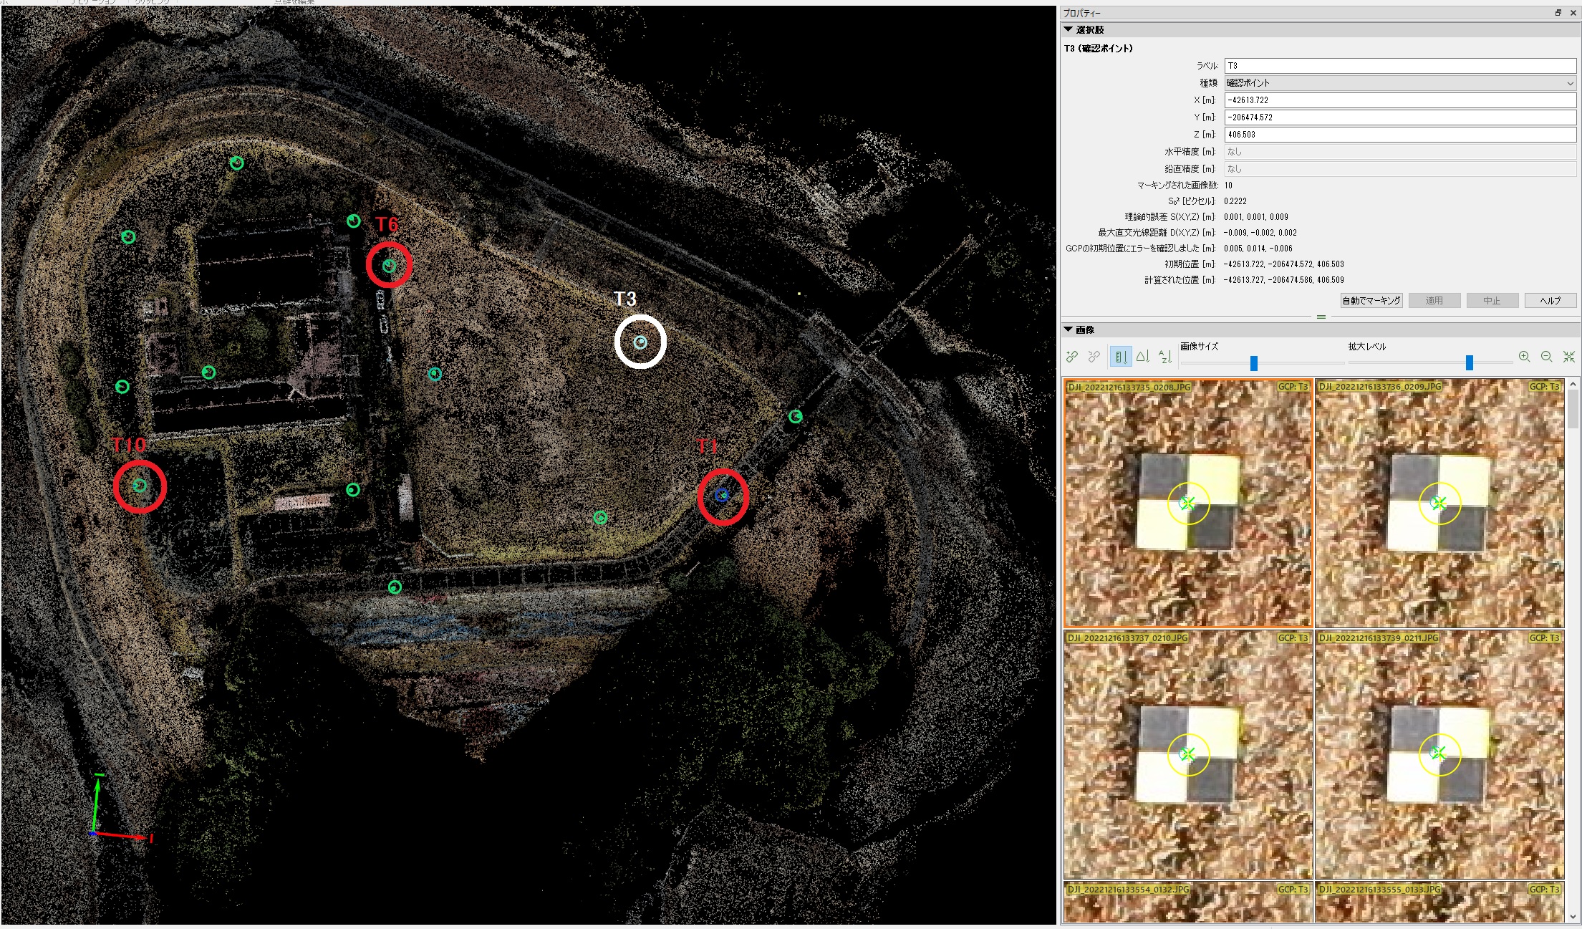1582x929 pixels.
Task: Click the X [m] coordinate field
Action: point(1400,100)
